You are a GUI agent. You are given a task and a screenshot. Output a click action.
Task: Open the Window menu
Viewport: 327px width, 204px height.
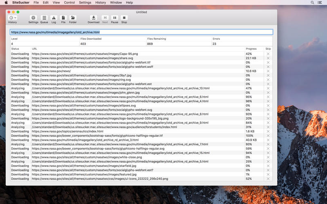point(116,2)
